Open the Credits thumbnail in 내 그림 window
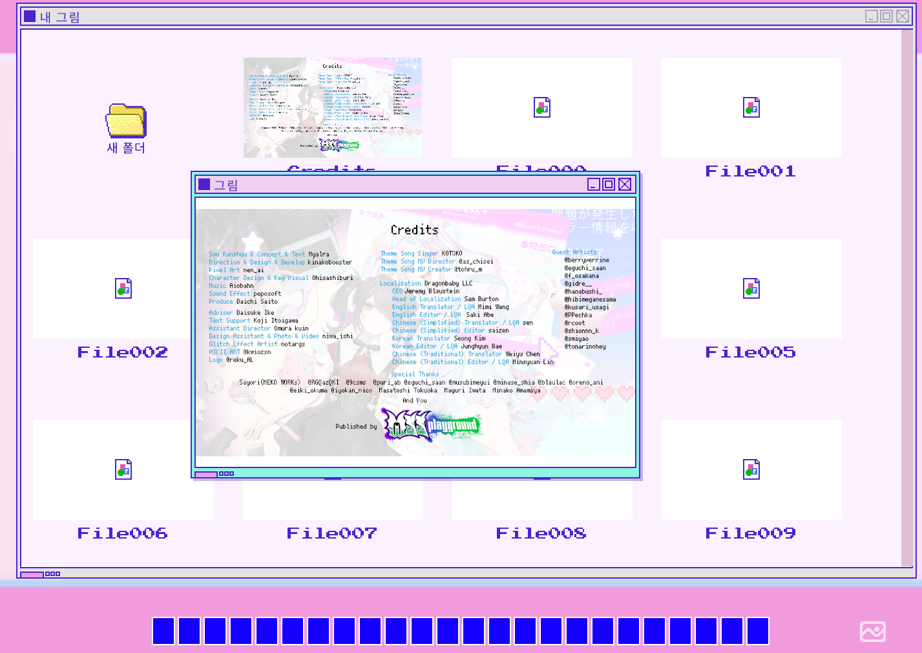 pos(333,107)
